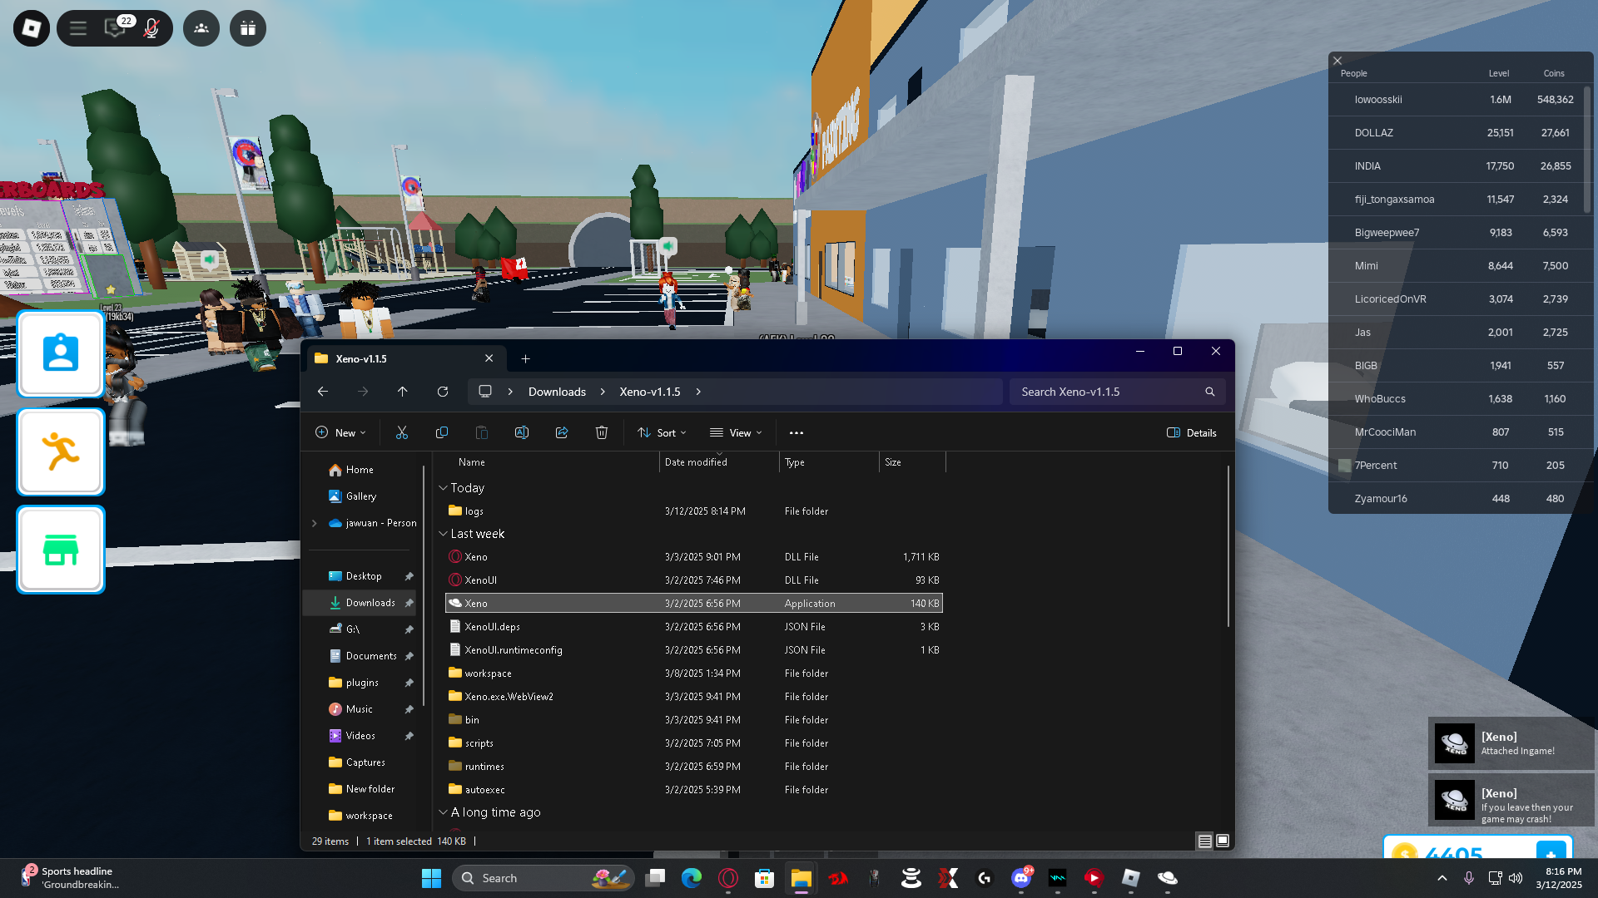Open the green shop store button
The image size is (1598, 898).
click(x=61, y=550)
